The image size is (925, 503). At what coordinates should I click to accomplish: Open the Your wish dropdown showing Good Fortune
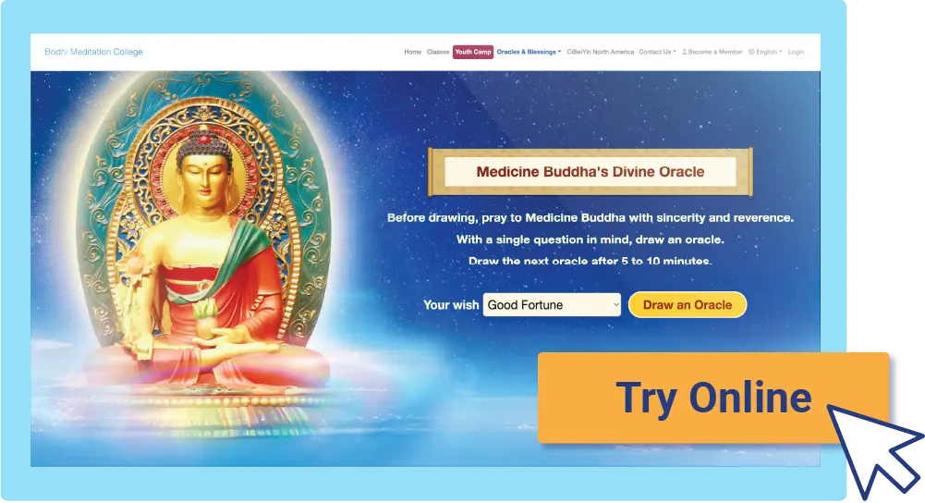tap(552, 304)
